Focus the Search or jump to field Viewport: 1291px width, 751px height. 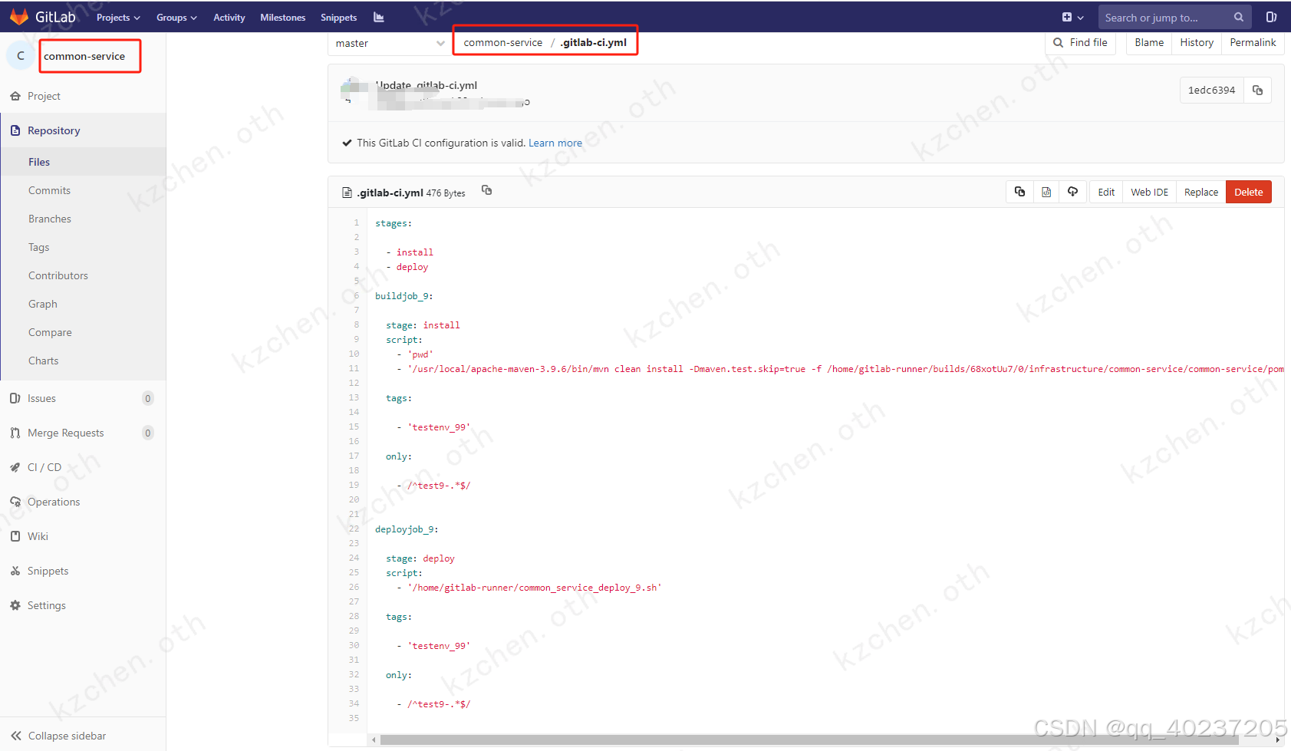tap(1174, 17)
